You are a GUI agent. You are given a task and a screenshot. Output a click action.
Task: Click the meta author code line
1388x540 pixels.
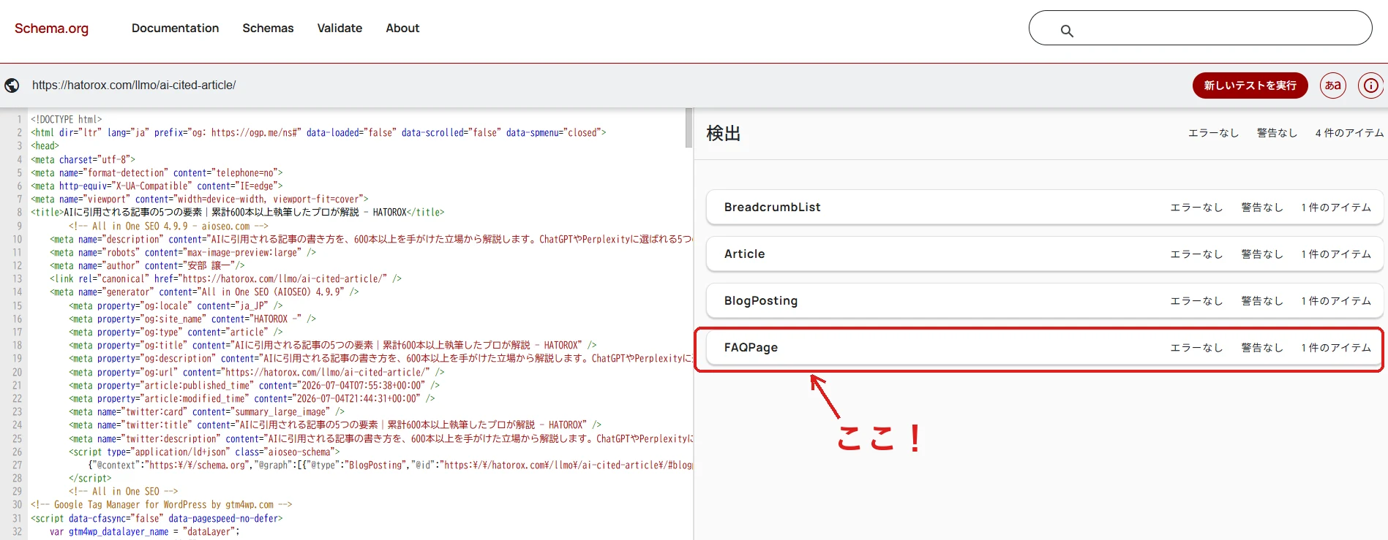(x=147, y=265)
